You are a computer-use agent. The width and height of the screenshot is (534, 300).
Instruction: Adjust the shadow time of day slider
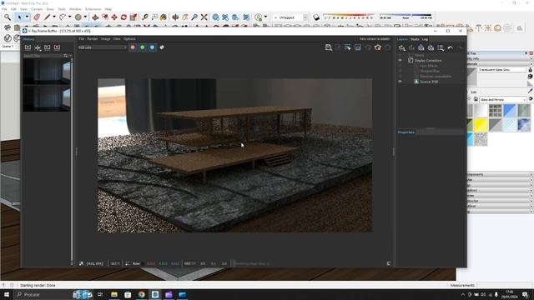[x=406, y=17]
